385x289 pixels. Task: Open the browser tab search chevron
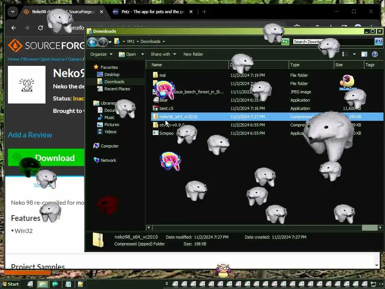coord(12,12)
